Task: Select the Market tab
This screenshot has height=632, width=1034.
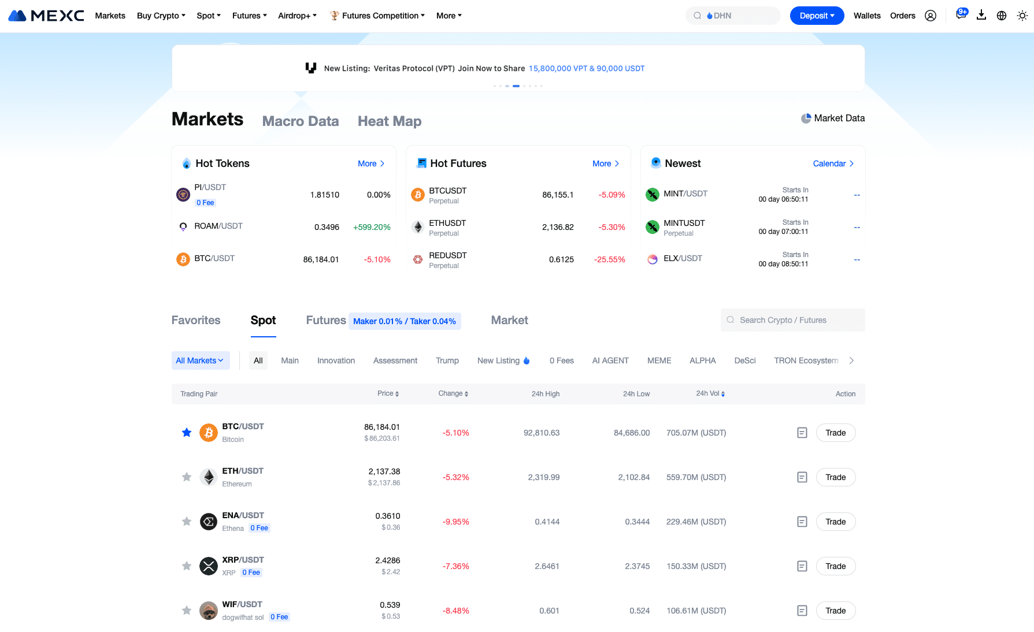Action: tap(509, 320)
